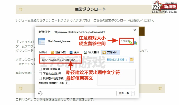179x105 pixels.
Task: Click the 1.99GB file size value
Action: pos(125,41)
